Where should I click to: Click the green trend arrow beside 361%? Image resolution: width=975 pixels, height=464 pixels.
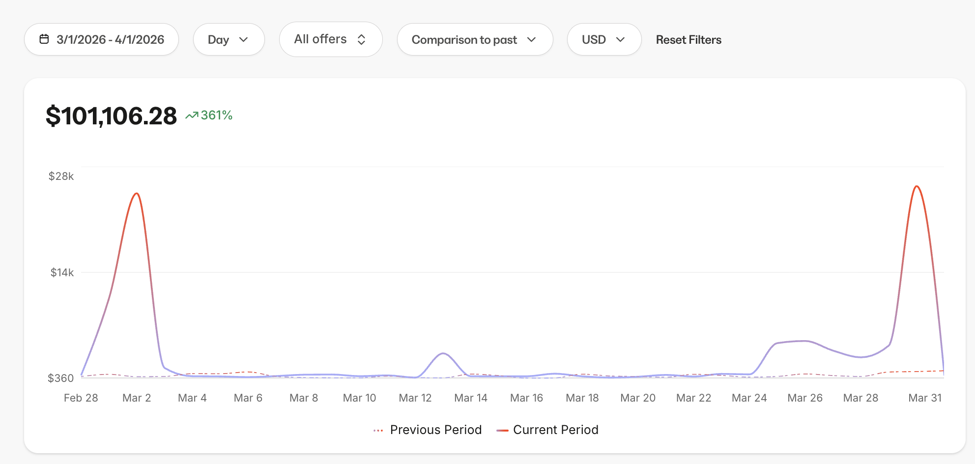coord(192,114)
